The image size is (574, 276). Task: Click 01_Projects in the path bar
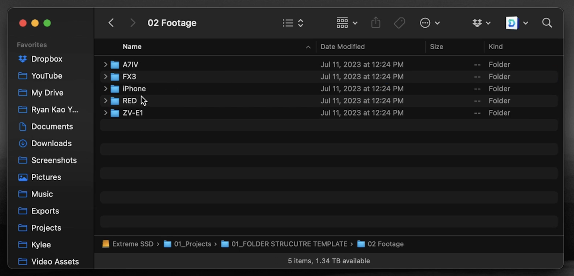point(188,244)
